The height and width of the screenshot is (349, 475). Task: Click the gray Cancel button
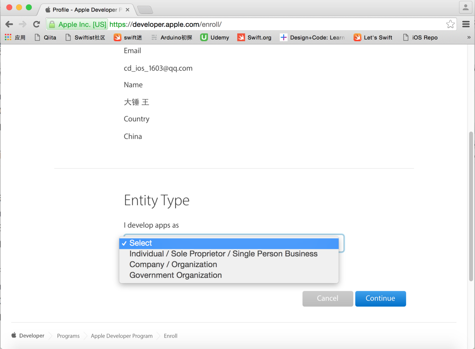pyautogui.click(x=328, y=299)
